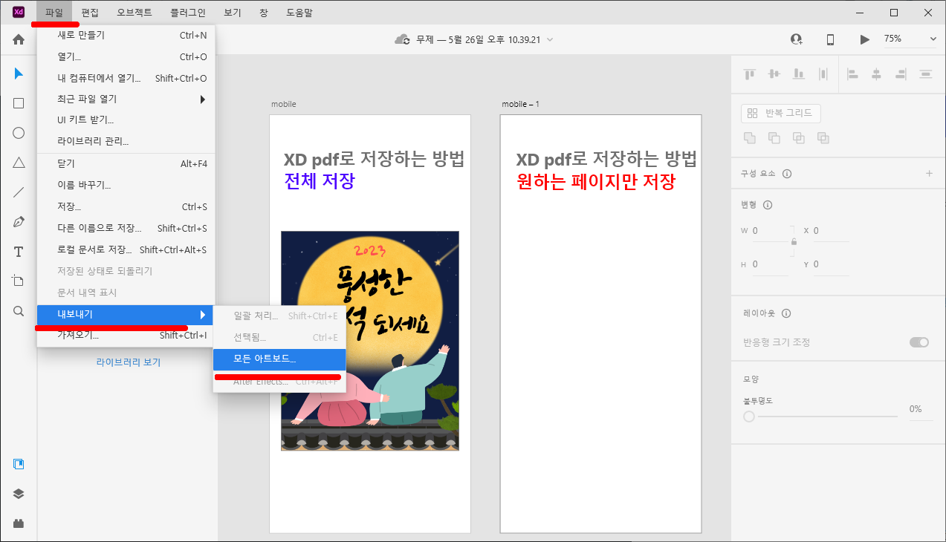The height and width of the screenshot is (542, 946).
Task: Open the 편집 menu
Action: tap(90, 12)
